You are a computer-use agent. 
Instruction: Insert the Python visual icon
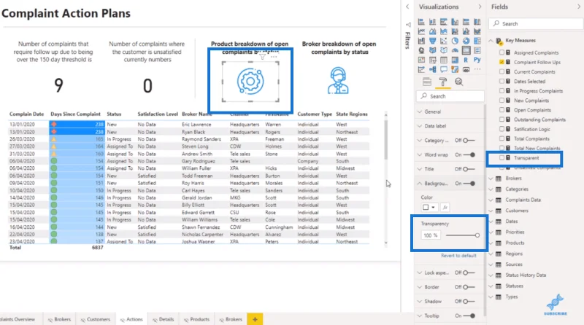pyautogui.click(x=477, y=60)
